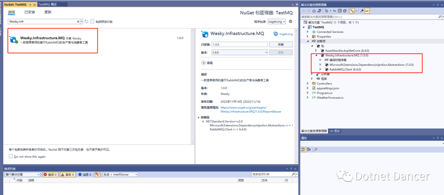Click property pages wrench icon in Properties panel

coord(316,149)
